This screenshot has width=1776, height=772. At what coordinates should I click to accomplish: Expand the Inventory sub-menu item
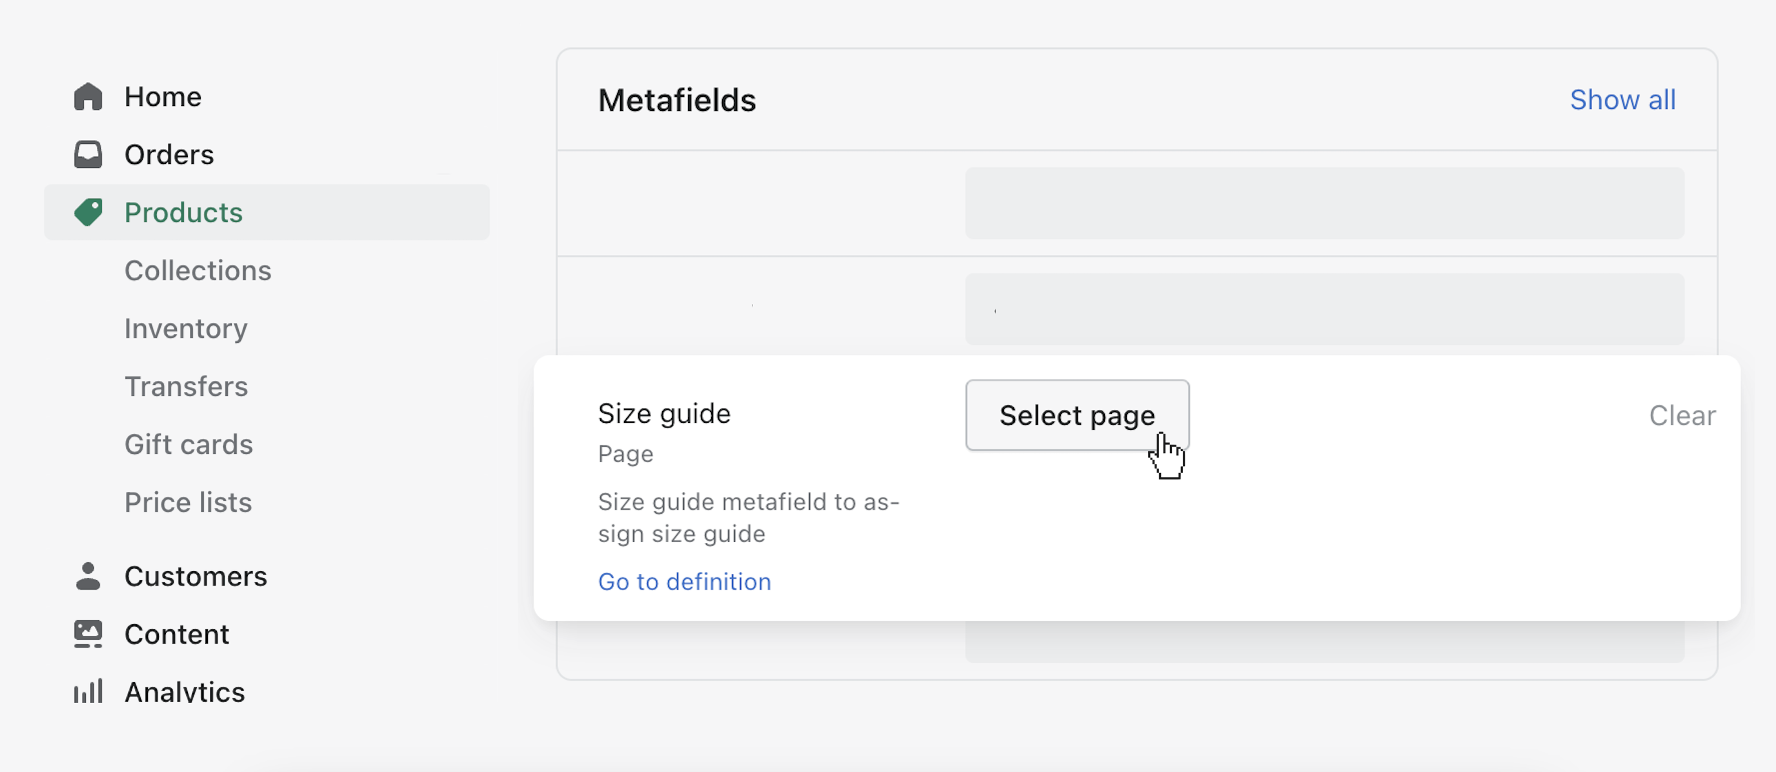186,328
